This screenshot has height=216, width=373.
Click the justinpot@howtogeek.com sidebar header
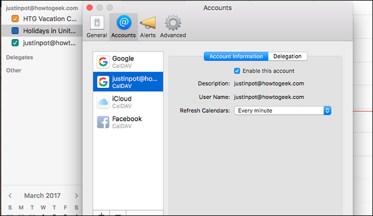pos(42,8)
